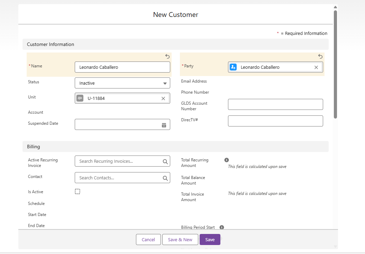
Task: Click the Email Address label
Action: coord(194,81)
